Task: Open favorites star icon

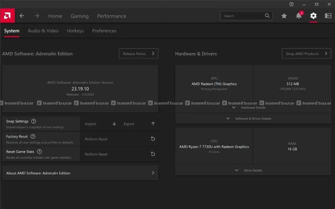Action: [284, 16]
